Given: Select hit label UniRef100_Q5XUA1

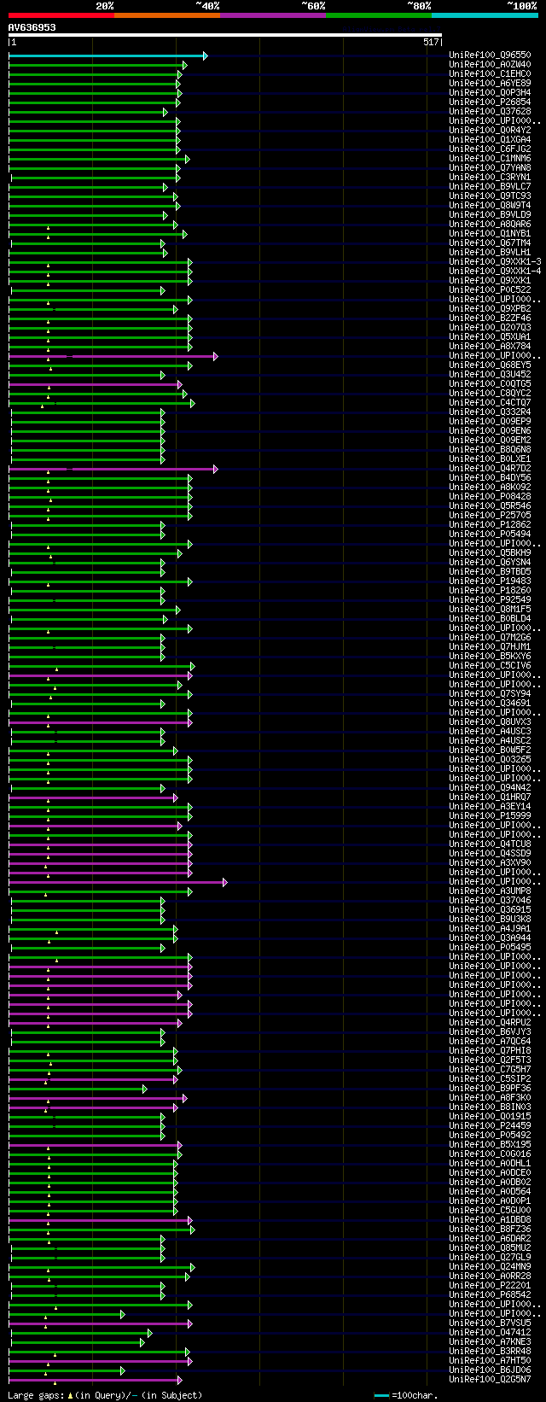Looking at the screenshot, I should 490,337.
